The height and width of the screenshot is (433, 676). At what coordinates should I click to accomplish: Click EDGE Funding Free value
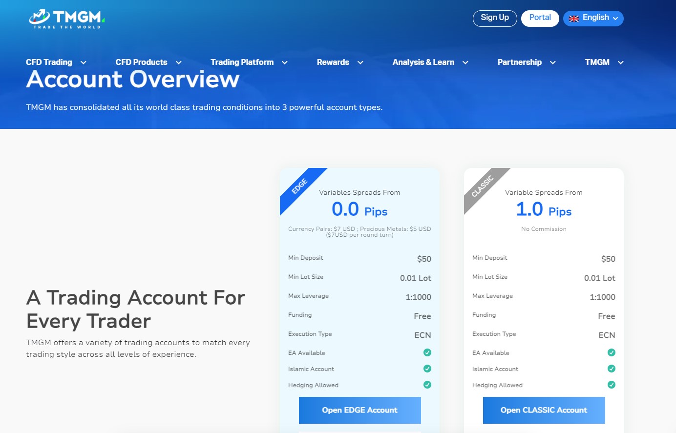pos(422,316)
